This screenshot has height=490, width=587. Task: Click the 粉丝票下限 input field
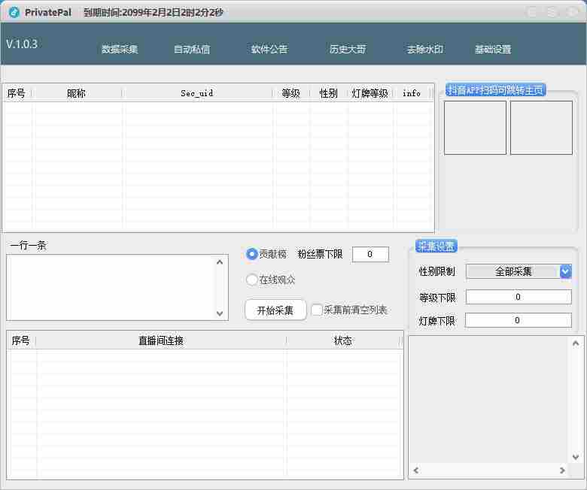point(370,255)
